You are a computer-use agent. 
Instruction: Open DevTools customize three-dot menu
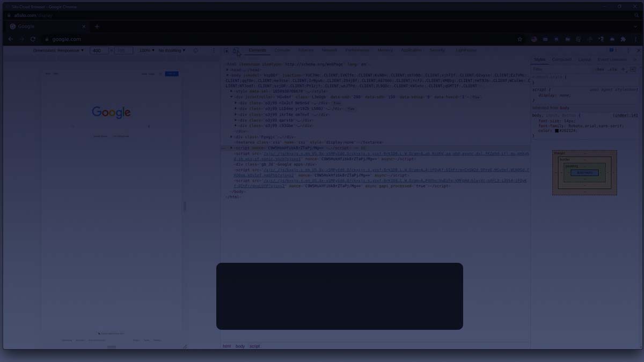click(628, 50)
